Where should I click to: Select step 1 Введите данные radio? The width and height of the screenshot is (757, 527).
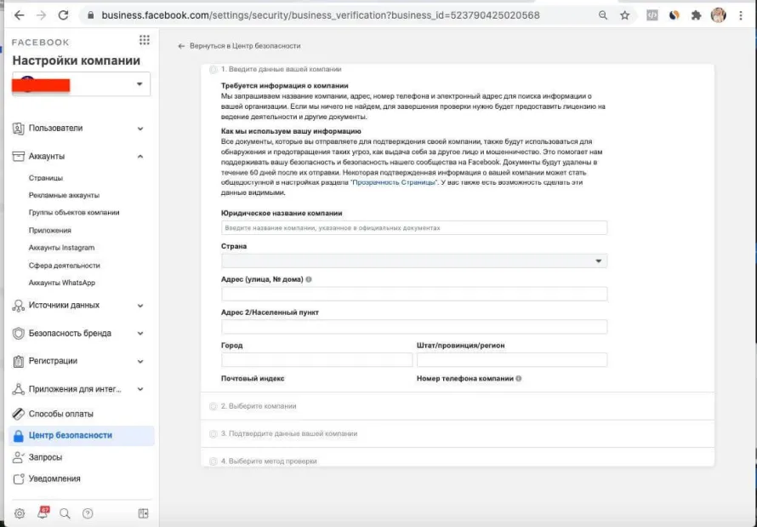tap(213, 70)
